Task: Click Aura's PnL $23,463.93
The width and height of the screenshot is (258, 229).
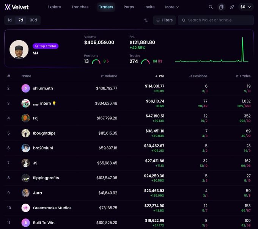Action: pyautogui.click(x=154, y=191)
